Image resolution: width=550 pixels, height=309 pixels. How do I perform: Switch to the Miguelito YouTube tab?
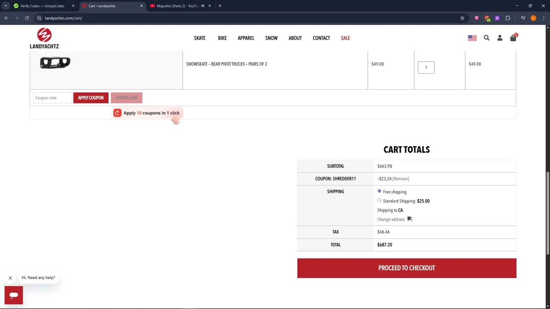tap(178, 6)
